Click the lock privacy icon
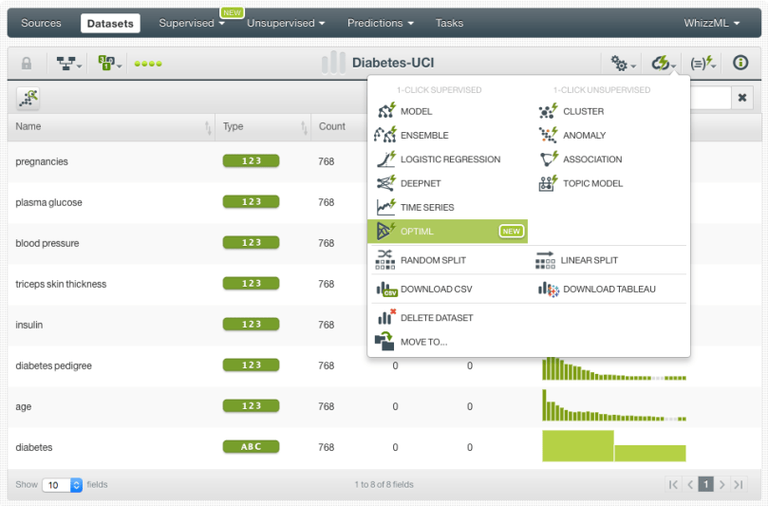Viewport: 768px width, 506px height. [27, 64]
